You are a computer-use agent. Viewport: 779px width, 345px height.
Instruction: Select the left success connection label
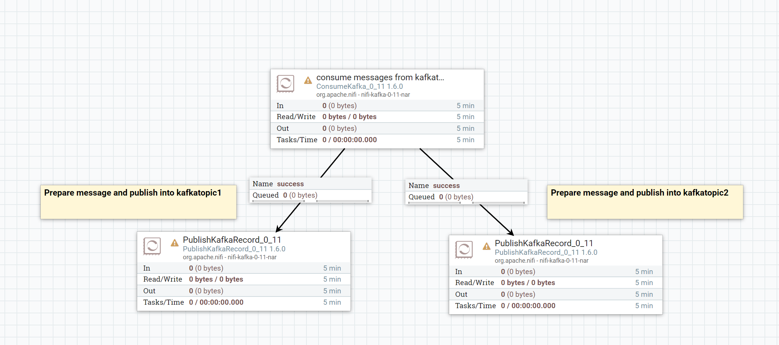tap(310, 184)
